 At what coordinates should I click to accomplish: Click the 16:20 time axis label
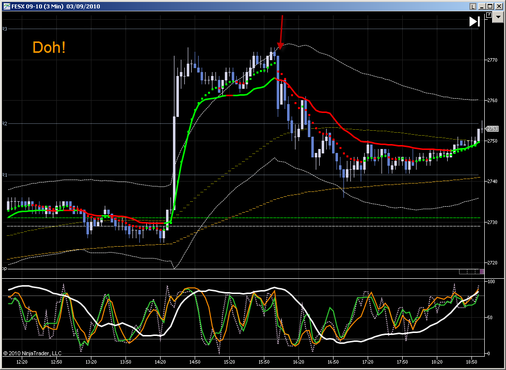(x=298, y=362)
